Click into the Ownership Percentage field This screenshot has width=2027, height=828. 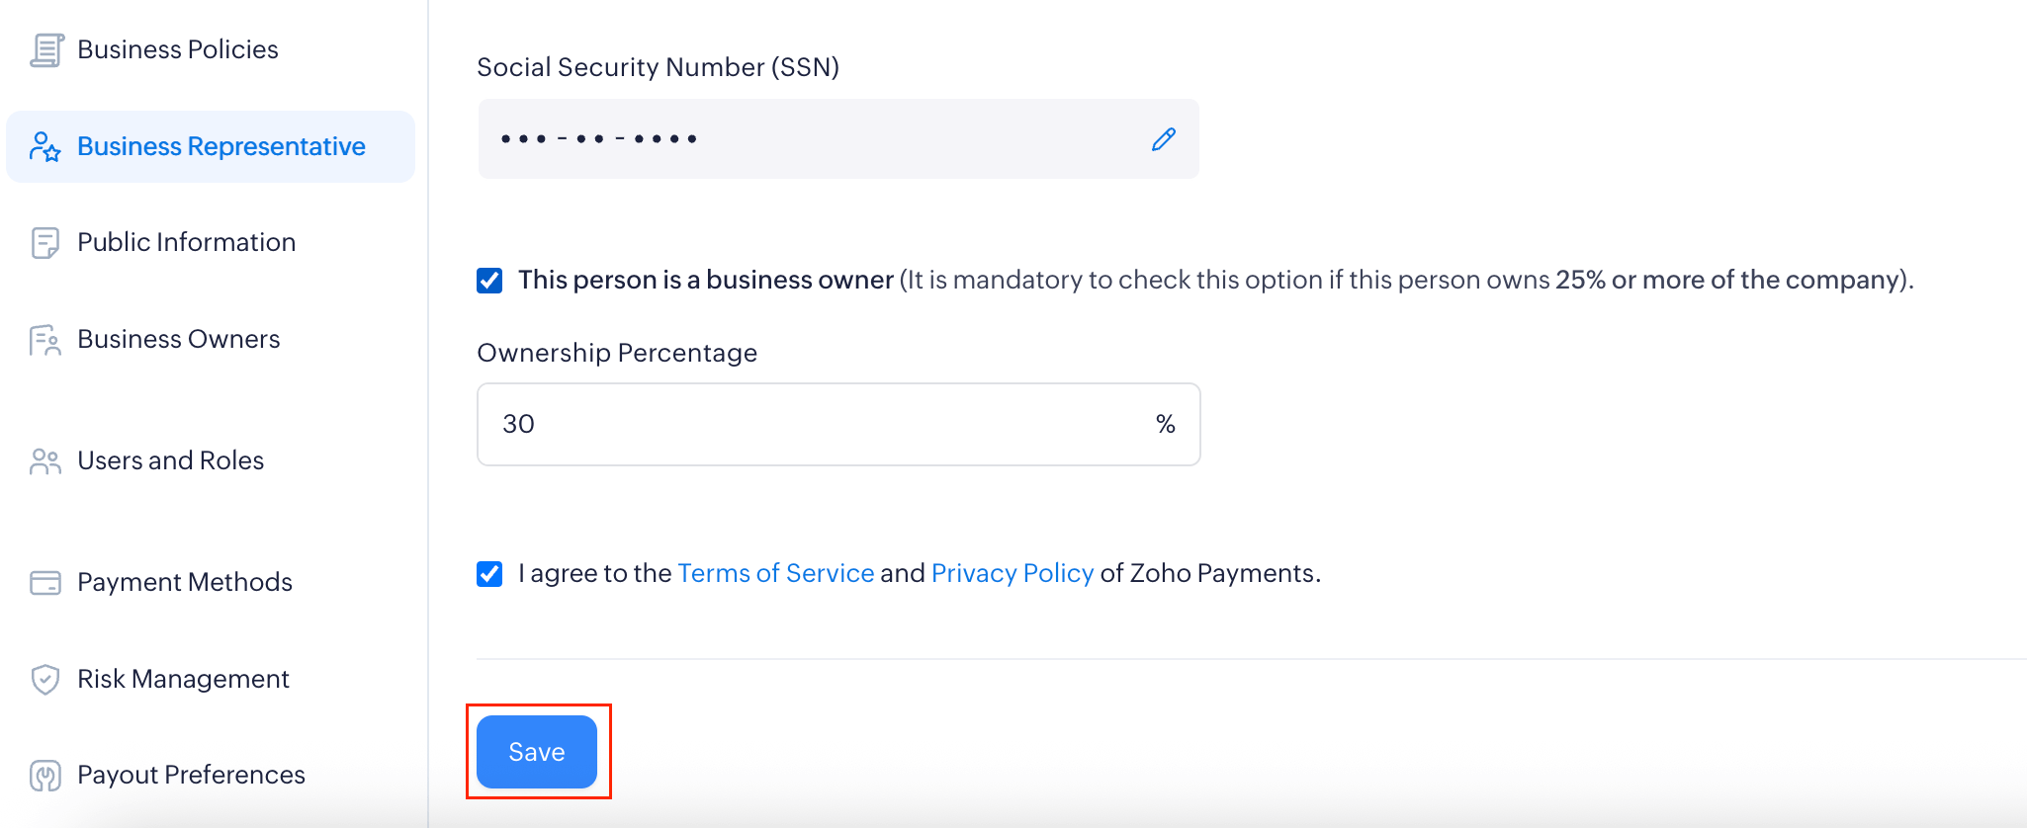pyautogui.click(x=811, y=425)
